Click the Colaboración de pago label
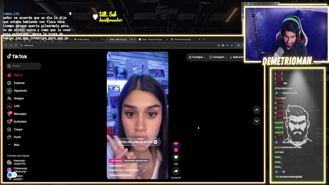329x185 pixels. pyautogui.click(x=121, y=175)
